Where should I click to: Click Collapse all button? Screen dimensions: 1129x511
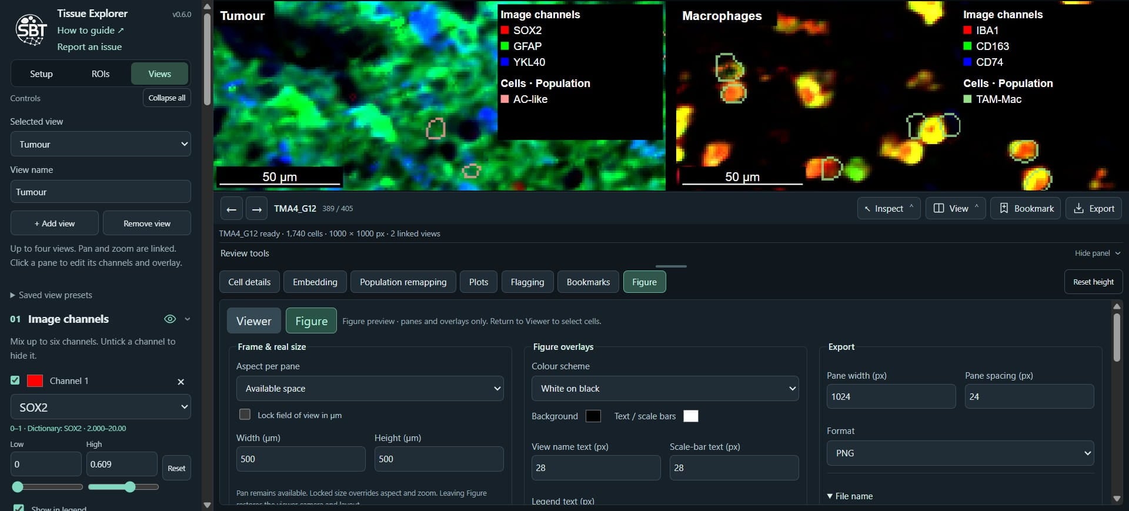point(167,98)
